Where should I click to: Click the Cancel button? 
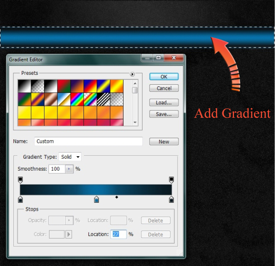pyautogui.click(x=164, y=88)
